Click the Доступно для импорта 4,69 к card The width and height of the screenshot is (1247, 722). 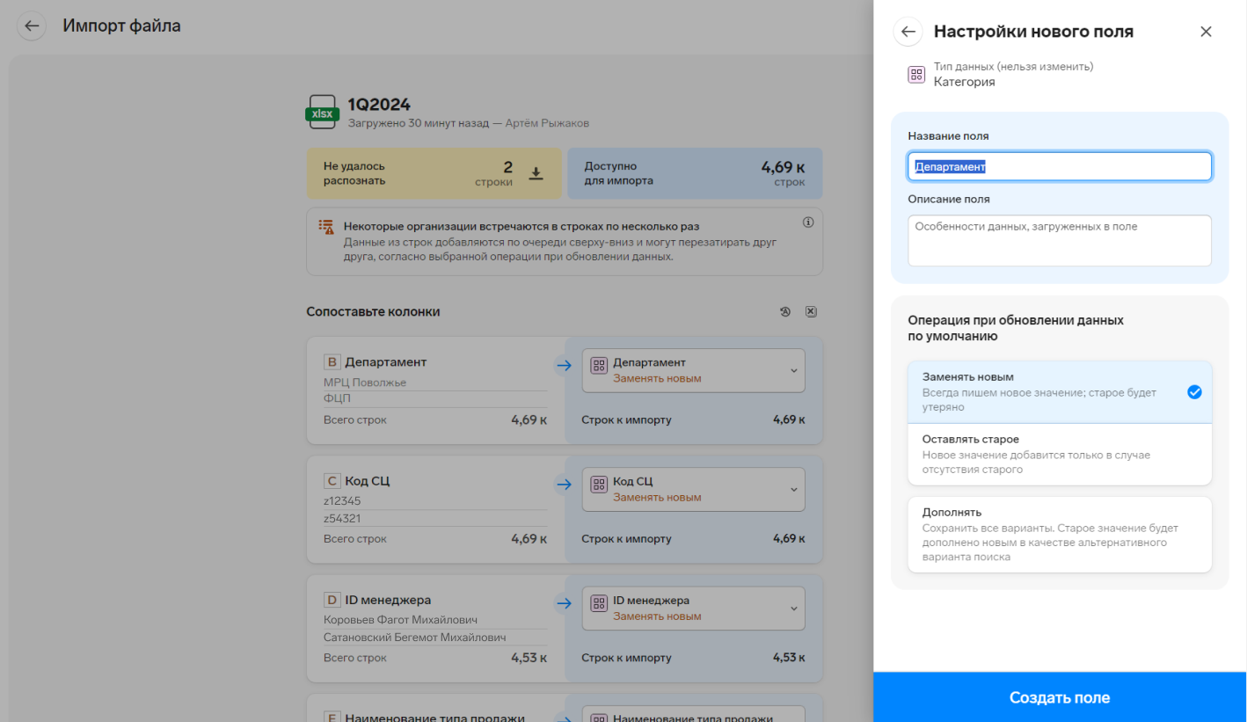click(695, 173)
